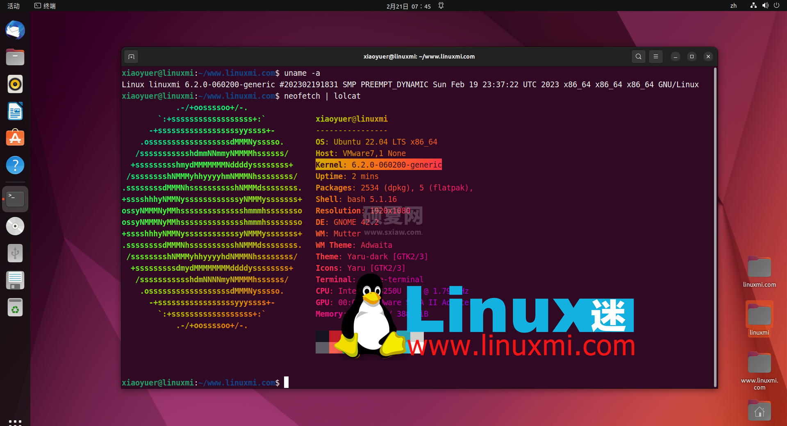
Task: Click the xiaoyuer@linuxmi neofetch header
Action: tap(352, 119)
